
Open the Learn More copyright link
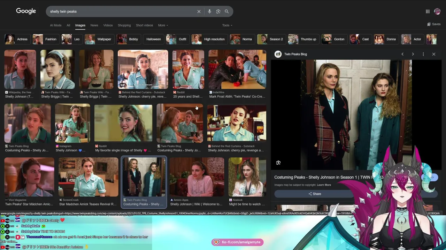tap(324, 185)
